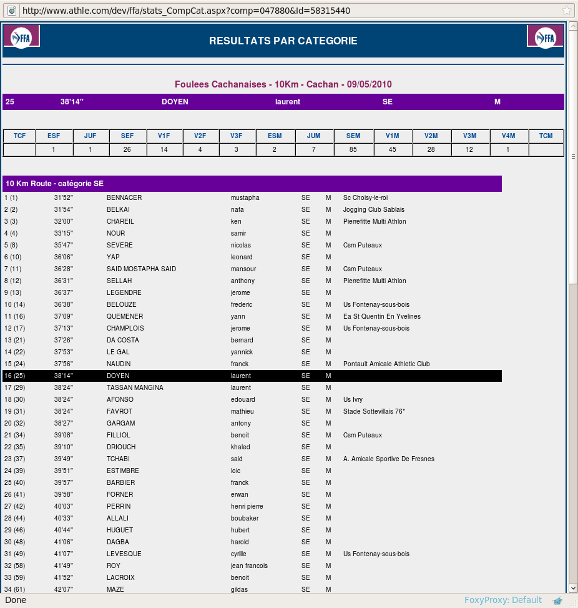Click the FFA logo at top left
This screenshot has height=608, width=578.
(x=21, y=37)
